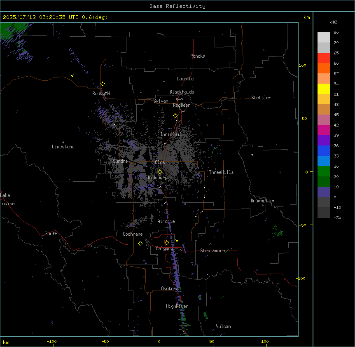Click the Didsbury city label

[x=158, y=178]
